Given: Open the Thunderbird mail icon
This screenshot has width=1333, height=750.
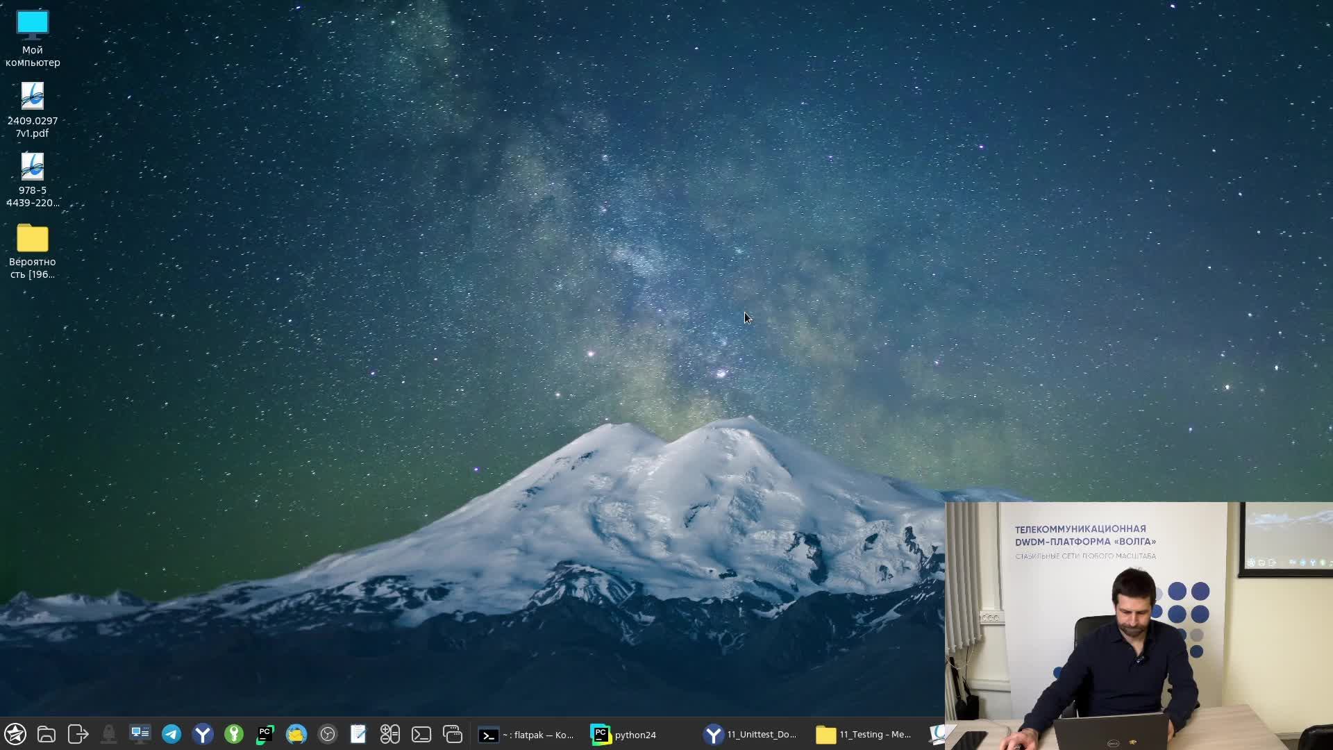Looking at the screenshot, I should 296,734.
